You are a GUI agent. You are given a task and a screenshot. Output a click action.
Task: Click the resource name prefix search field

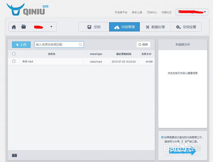(59, 45)
